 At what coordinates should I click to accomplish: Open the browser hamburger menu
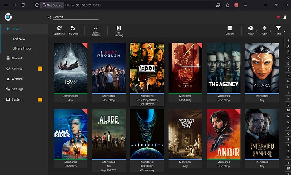tap(245, 5)
